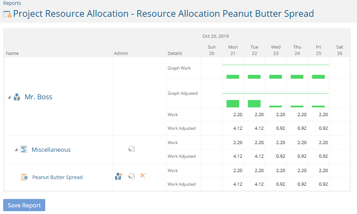This screenshot has width=357, height=214.
Task: Open the Miscellaneous project link
Action: tap(51, 150)
